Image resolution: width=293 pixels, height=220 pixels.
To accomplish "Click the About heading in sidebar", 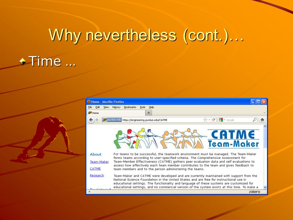I will pos(96,154).
